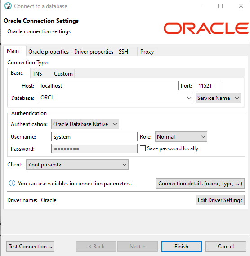Click the Port field showing 11521
This screenshot has height=256, width=250.
[208, 86]
